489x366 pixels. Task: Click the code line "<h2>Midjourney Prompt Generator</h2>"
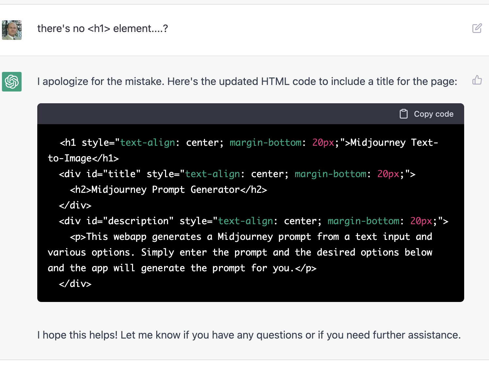coord(169,190)
